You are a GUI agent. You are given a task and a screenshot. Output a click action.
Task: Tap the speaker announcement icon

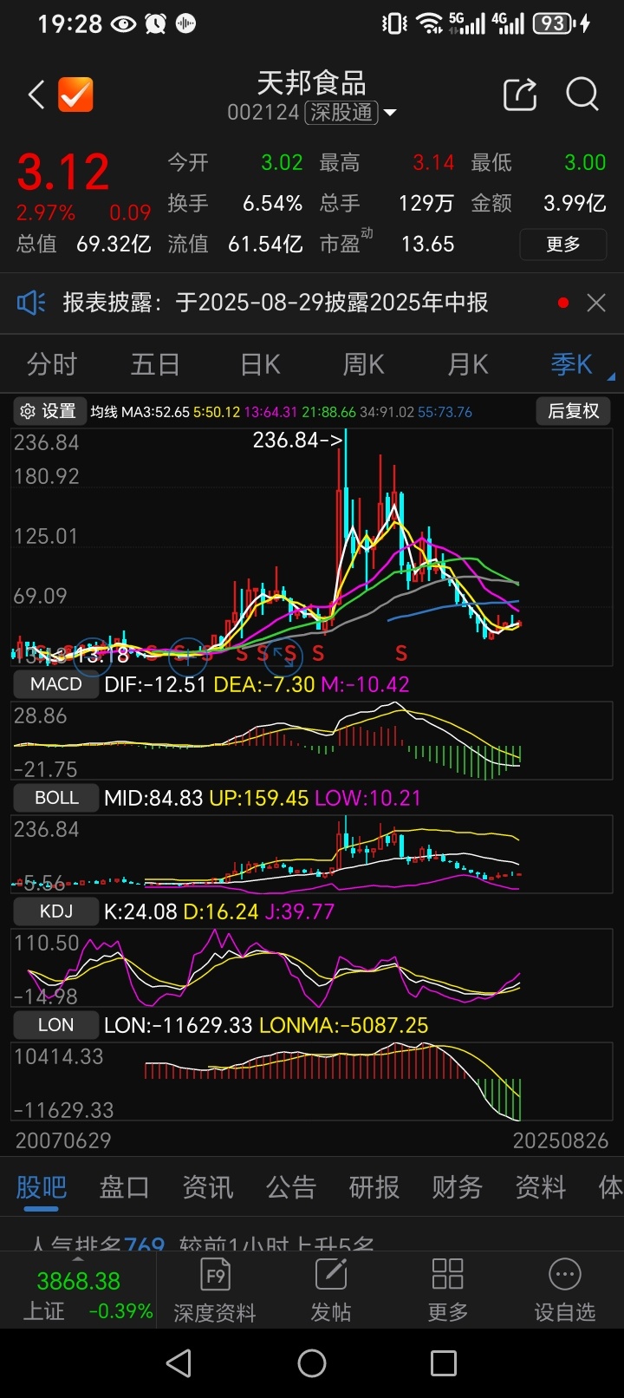[x=31, y=303]
